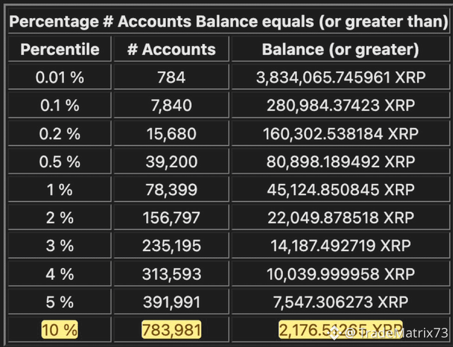The width and height of the screenshot is (453, 347).
Task: Select the 0.5 % percentile cell
Action: tap(60, 161)
